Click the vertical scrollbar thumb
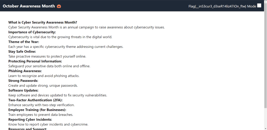 pyautogui.click(x=265, y=56)
